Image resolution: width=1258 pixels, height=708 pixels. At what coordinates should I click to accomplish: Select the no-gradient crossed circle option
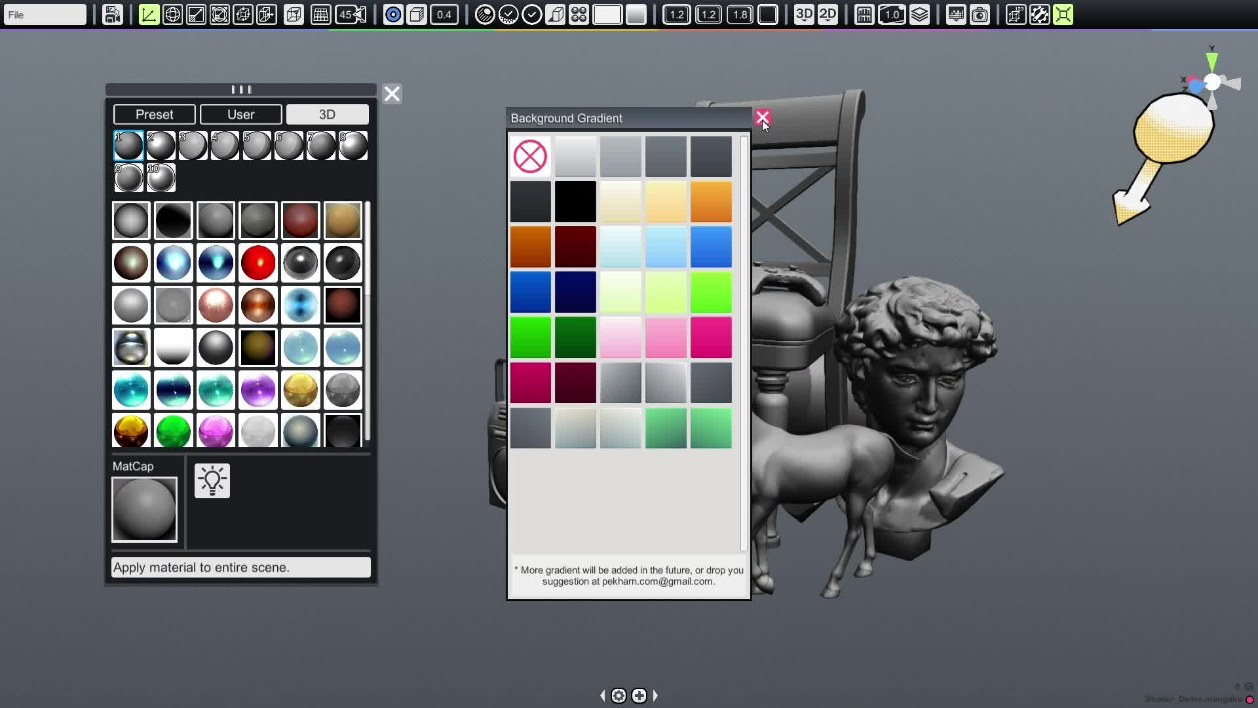[x=530, y=157]
